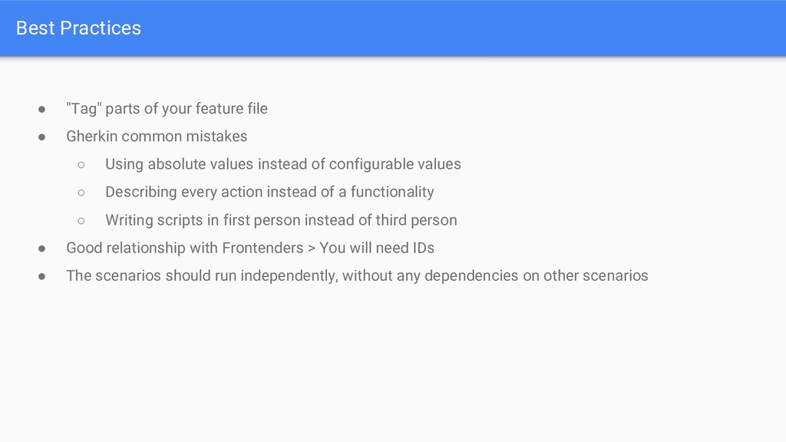
Task: Click hollow bullet before "Writing scripts"
Action: tap(81, 221)
